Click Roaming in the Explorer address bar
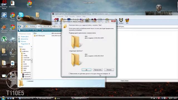Image resolution: width=178 pixels, height=100 pixels. coord(33,26)
